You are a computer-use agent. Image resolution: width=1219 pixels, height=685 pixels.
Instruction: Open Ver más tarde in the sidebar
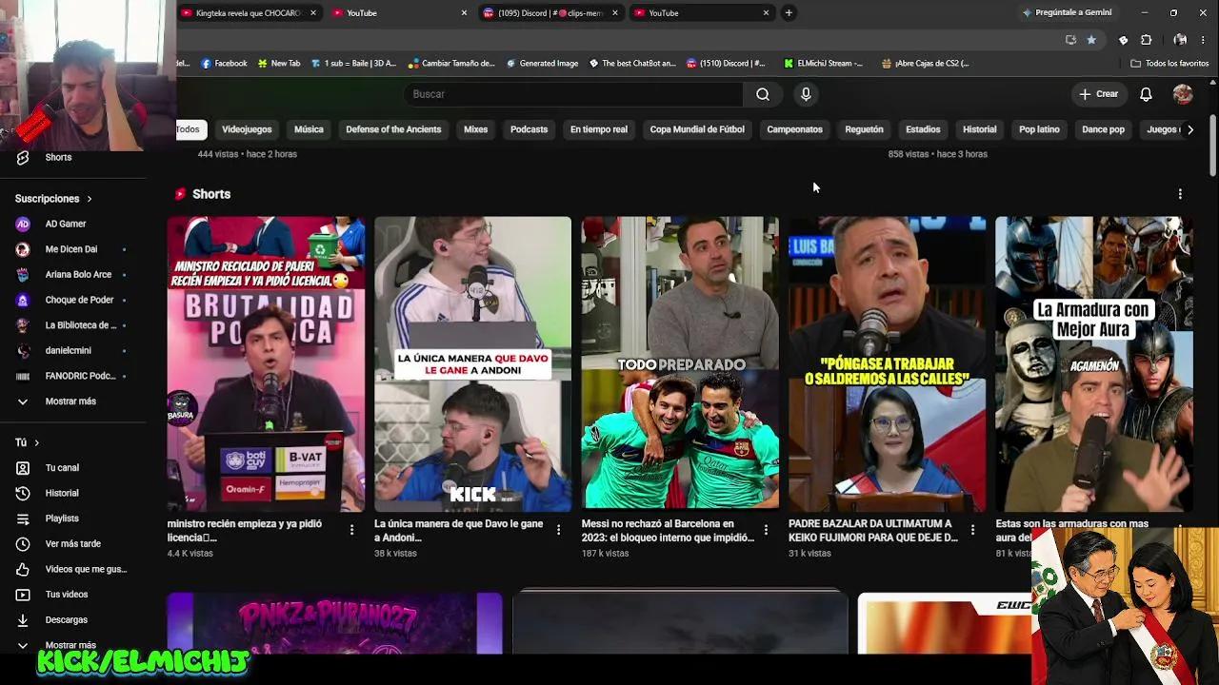73,544
